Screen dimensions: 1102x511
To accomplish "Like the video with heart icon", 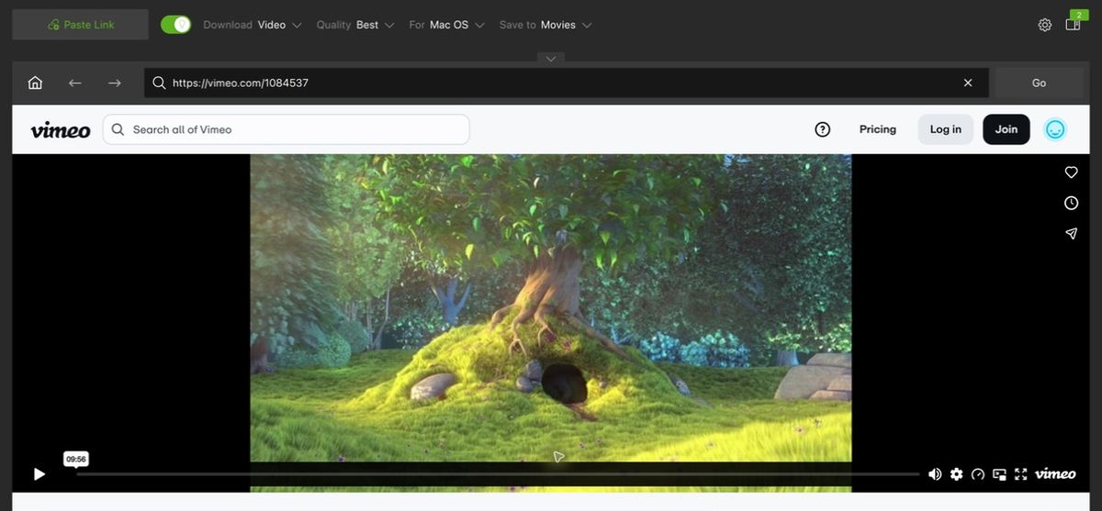I will (1071, 172).
